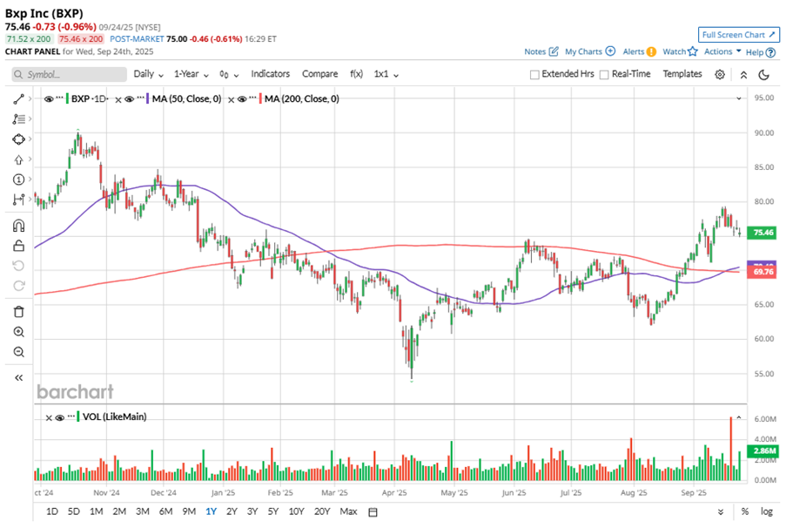The height and width of the screenshot is (528, 786).
Task: Type in the Symbol search field
Action: (x=71, y=74)
